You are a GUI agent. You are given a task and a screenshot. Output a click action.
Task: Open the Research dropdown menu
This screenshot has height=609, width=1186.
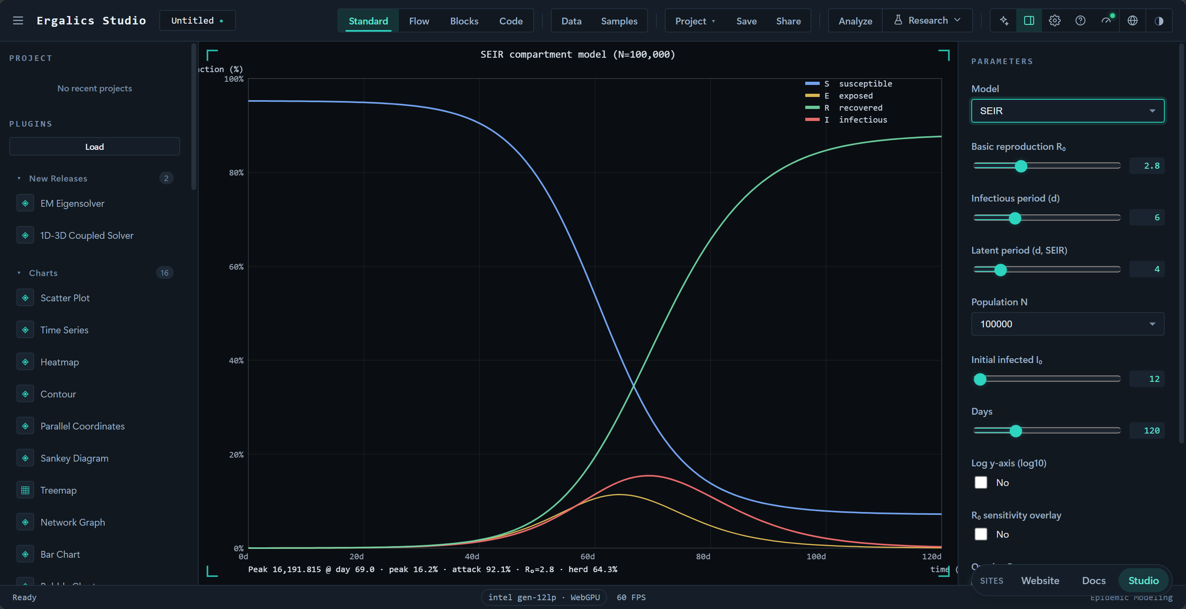click(927, 21)
